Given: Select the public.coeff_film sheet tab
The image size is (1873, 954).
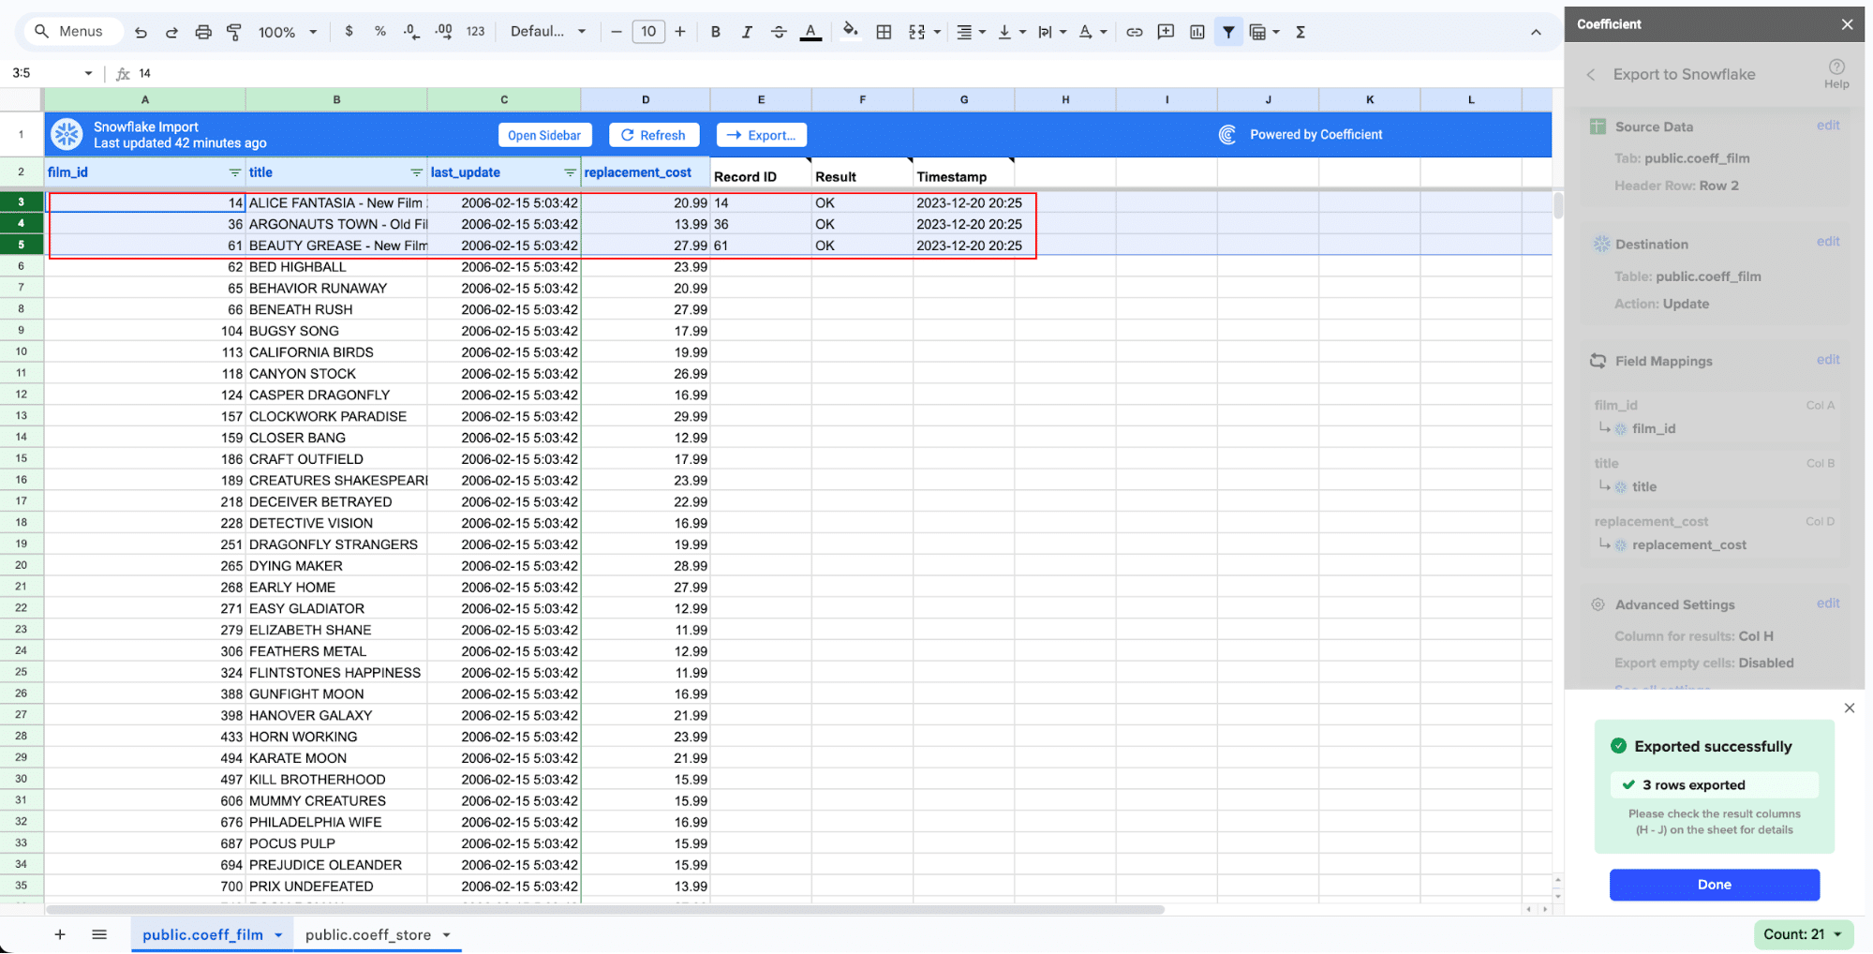Looking at the screenshot, I should tap(202, 934).
